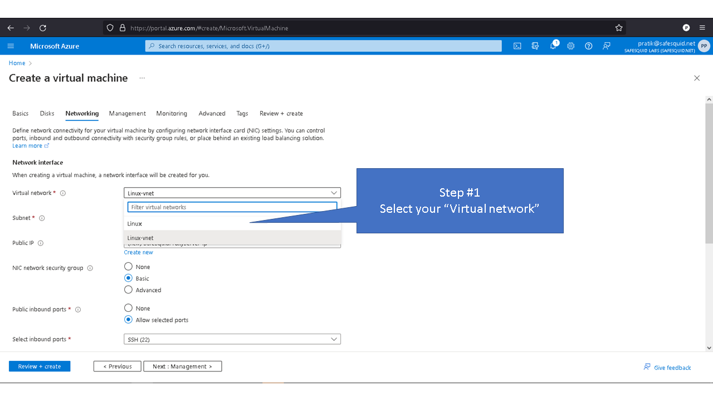Click the top bar feedback icon
This screenshot has height=401, width=713.
pyautogui.click(x=607, y=46)
